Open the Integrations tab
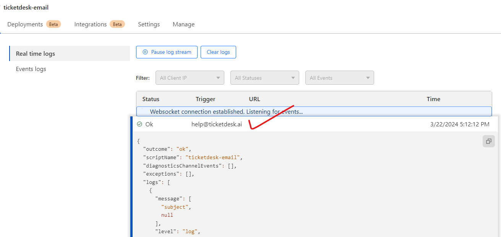The width and height of the screenshot is (501, 237). (x=91, y=24)
